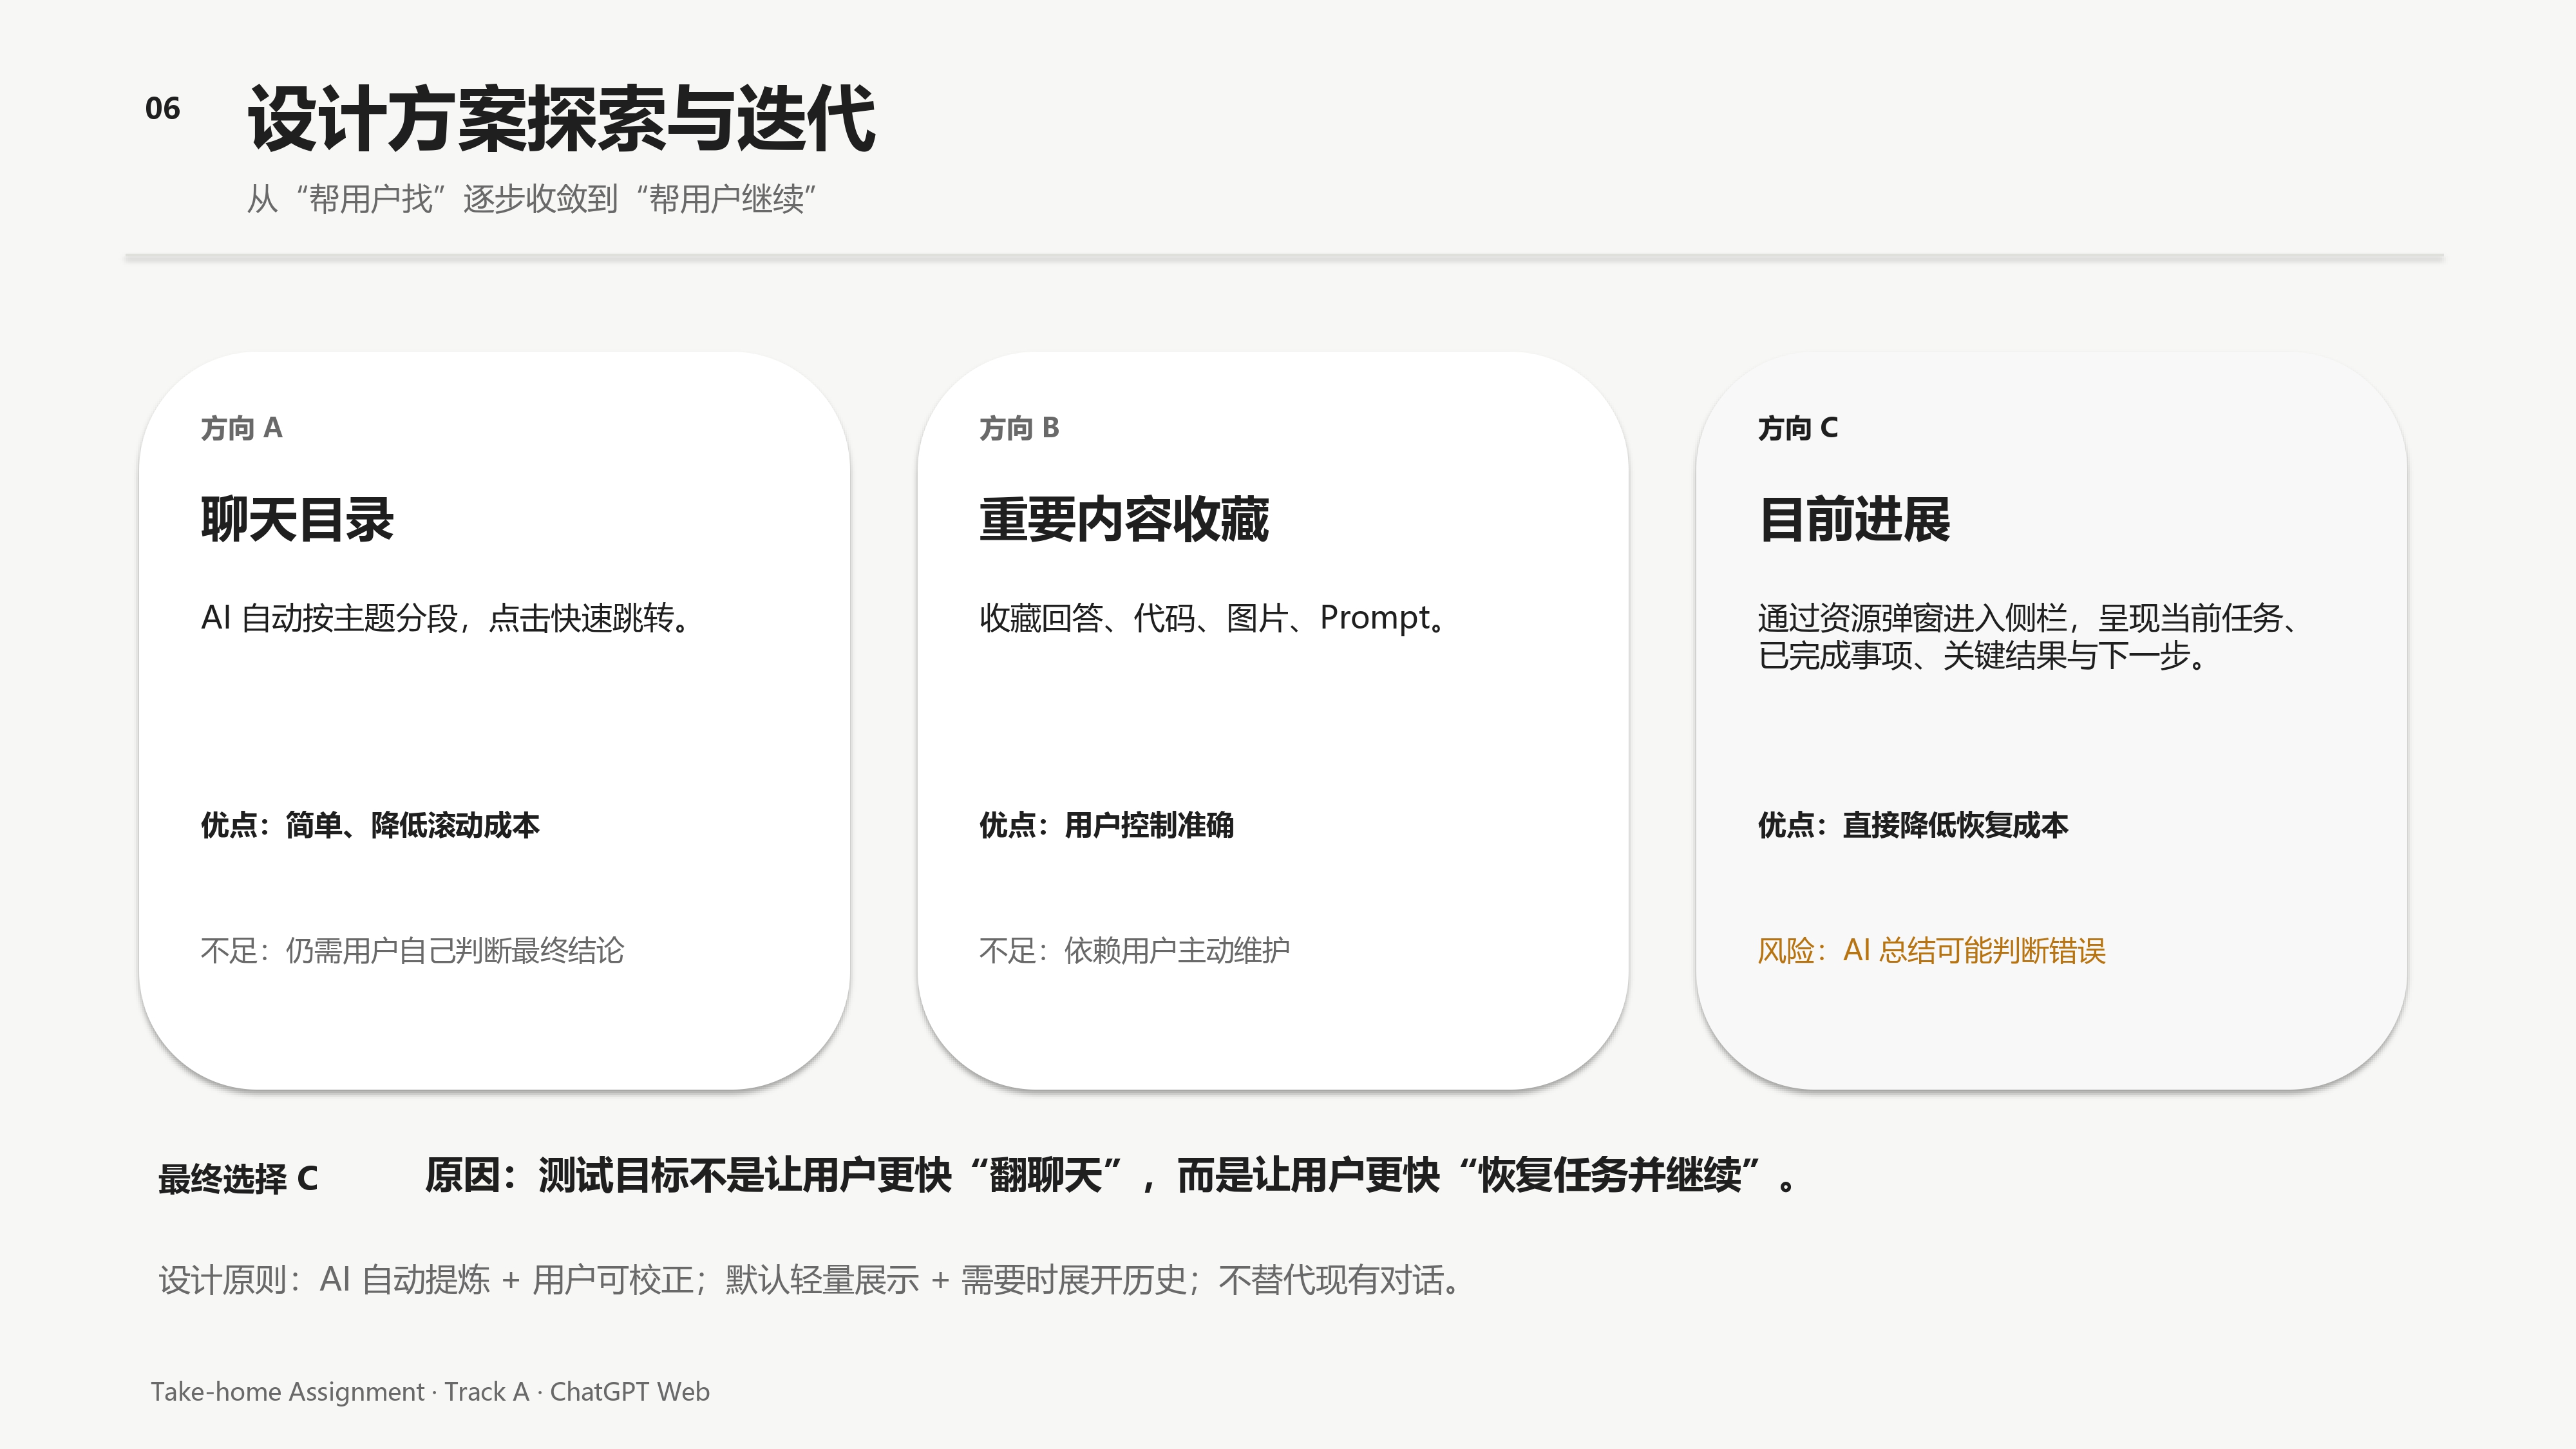The height and width of the screenshot is (1449, 2576).
Task: Click the slide number 06
Action: pyautogui.click(x=162, y=108)
